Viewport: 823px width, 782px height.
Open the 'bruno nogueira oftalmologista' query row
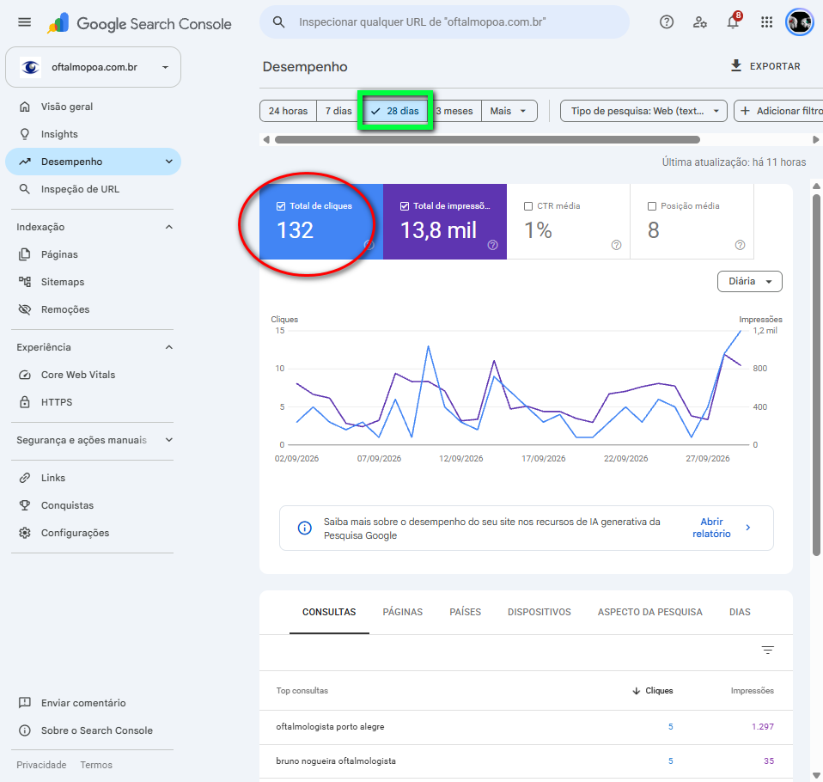526,761
